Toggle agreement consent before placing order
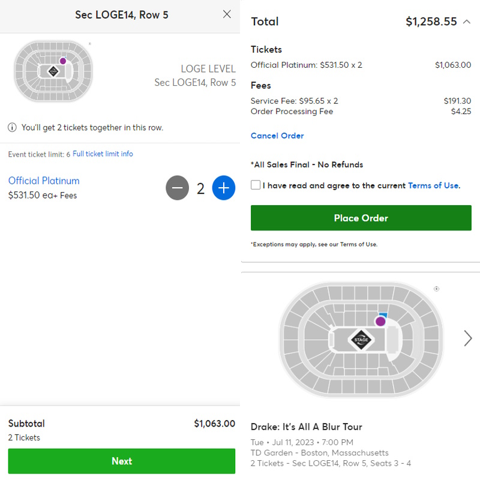Image resolution: width=480 pixels, height=480 pixels. pos(255,185)
